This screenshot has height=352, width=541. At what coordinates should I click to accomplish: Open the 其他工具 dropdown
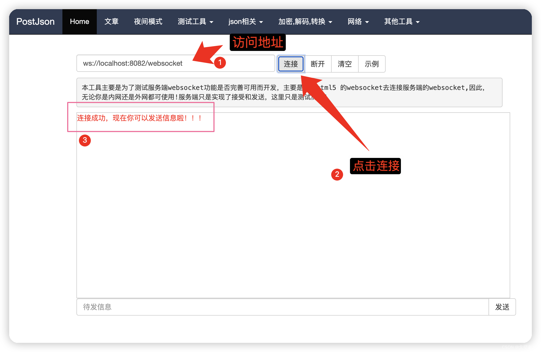[402, 22]
